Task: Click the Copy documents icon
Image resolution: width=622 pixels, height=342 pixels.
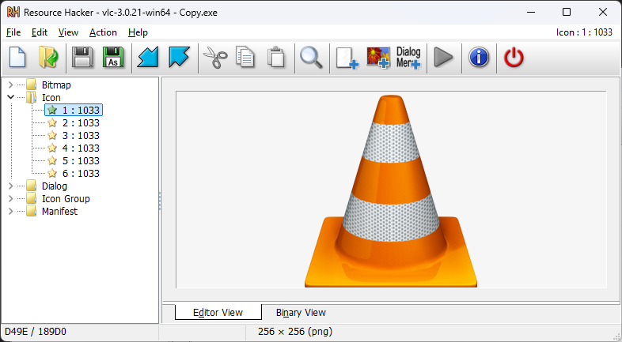Action: coord(245,58)
